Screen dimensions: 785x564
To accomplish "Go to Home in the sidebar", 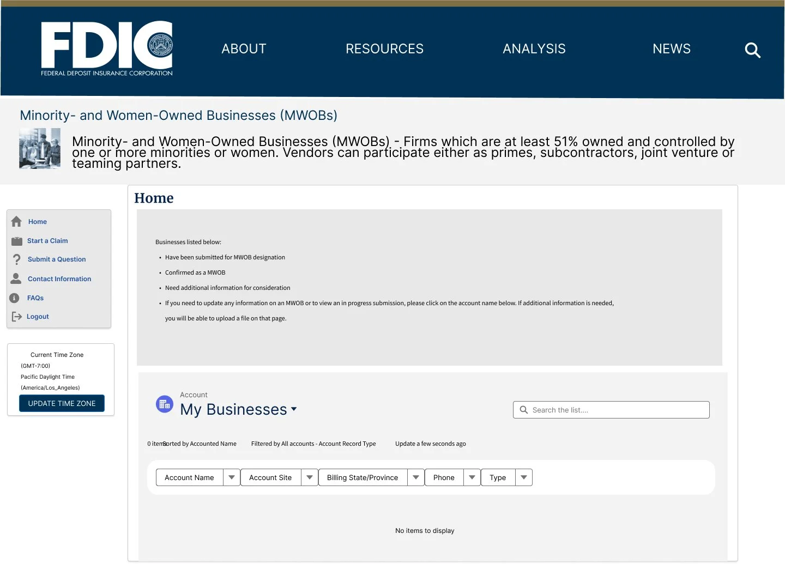I will tap(38, 222).
